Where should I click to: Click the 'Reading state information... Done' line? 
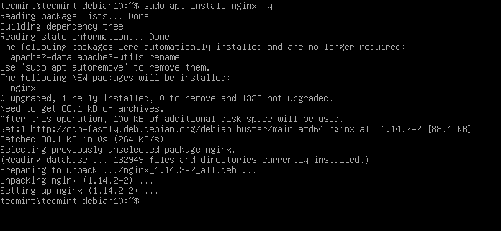click(x=85, y=37)
